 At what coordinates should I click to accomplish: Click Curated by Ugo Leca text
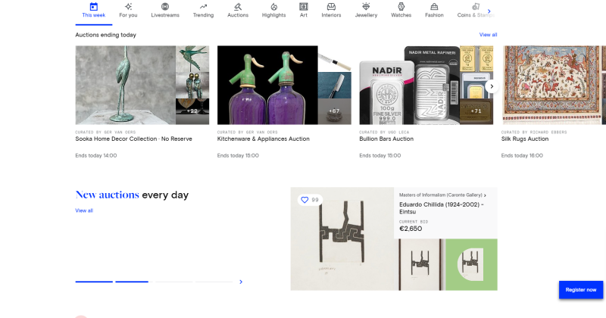tap(384, 132)
